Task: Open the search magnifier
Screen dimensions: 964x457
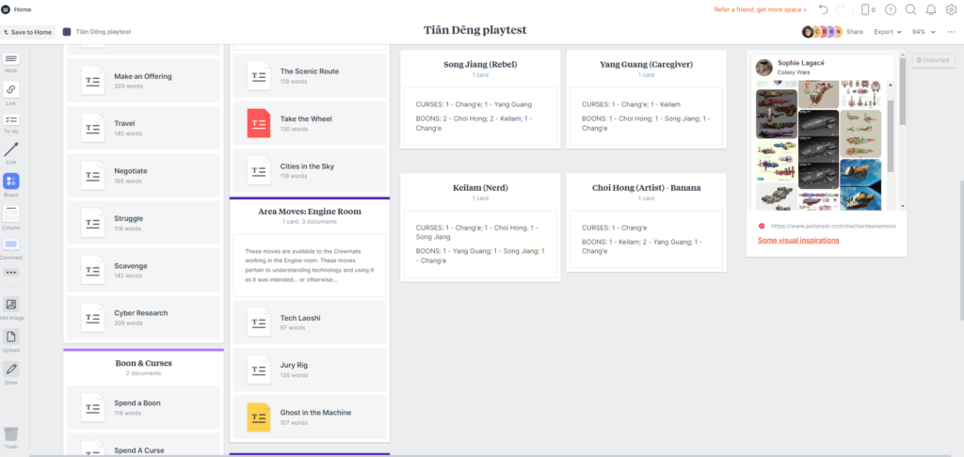Action: click(x=910, y=9)
